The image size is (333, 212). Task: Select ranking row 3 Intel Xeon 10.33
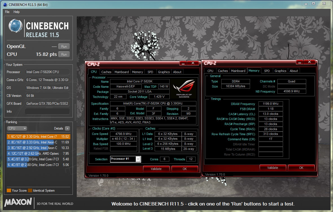[38, 148]
